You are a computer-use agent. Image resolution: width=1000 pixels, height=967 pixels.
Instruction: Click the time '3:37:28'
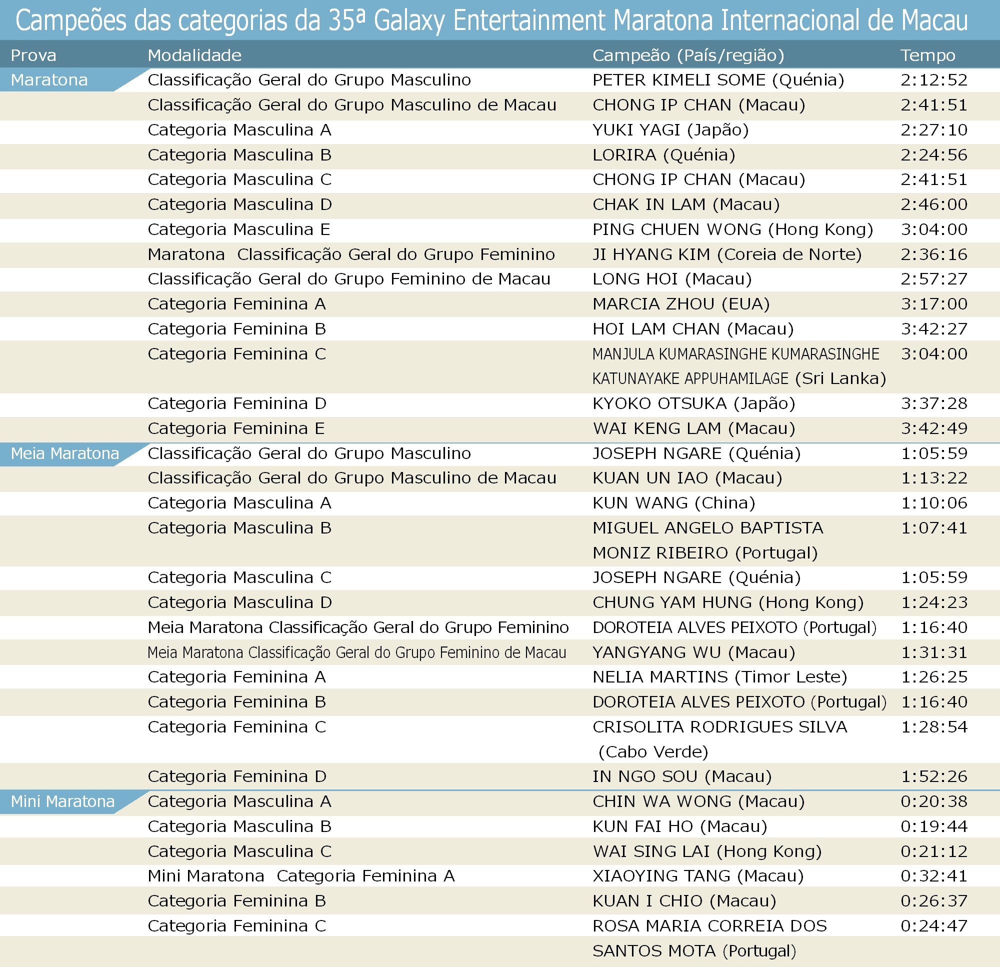[933, 403]
